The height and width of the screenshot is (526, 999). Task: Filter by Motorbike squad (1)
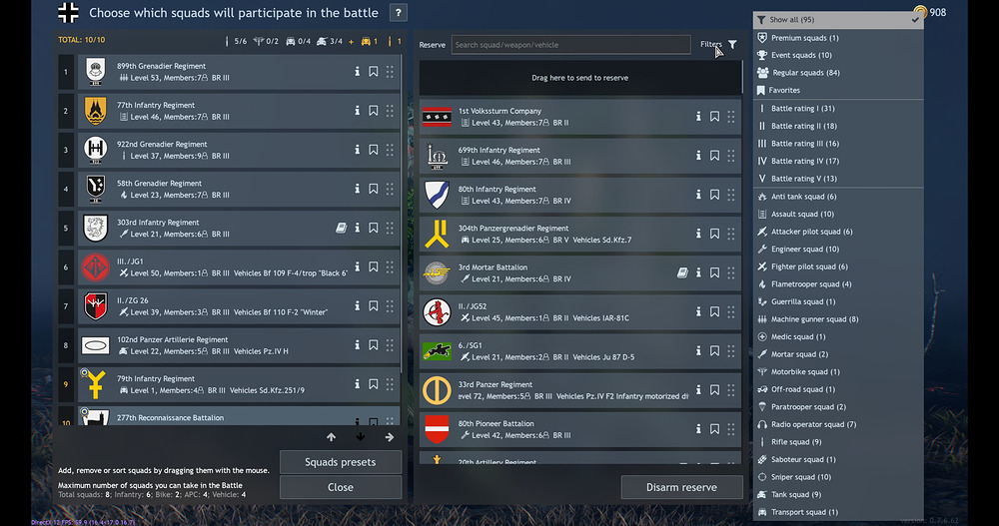pos(838,372)
